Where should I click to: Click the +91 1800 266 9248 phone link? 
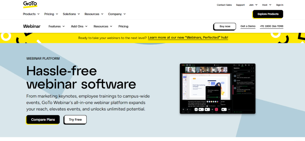272,26
